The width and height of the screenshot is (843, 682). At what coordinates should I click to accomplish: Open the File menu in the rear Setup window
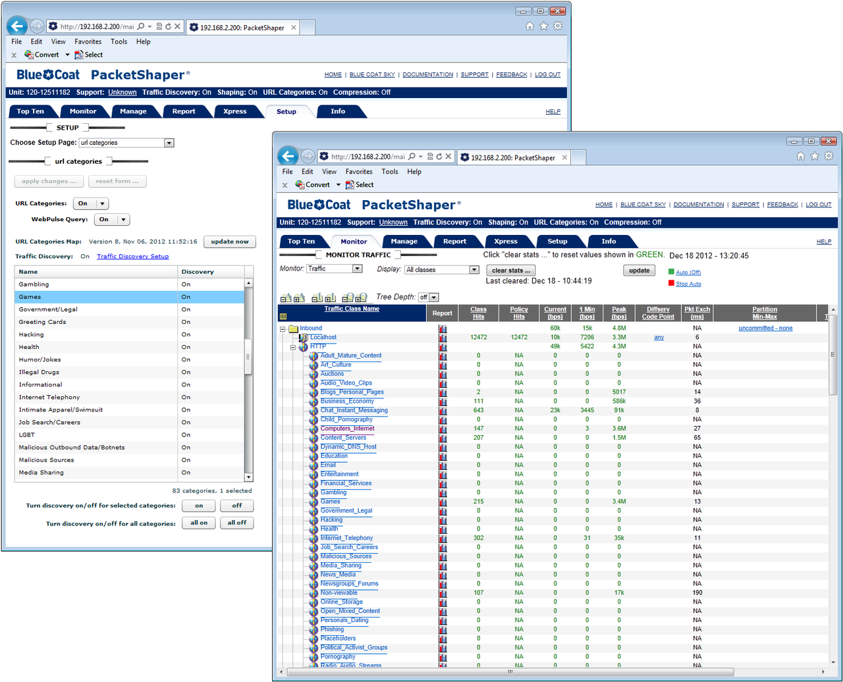[x=16, y=41]
